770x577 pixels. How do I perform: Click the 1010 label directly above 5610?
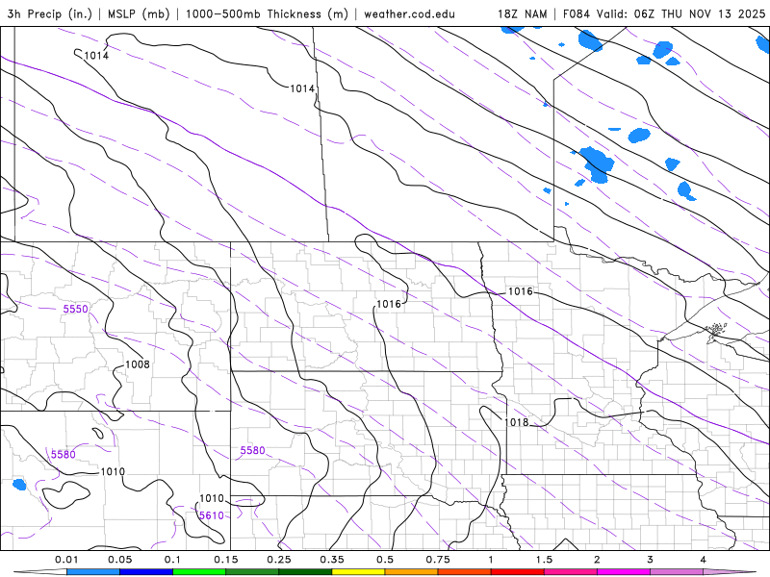[x=212, y=498]
